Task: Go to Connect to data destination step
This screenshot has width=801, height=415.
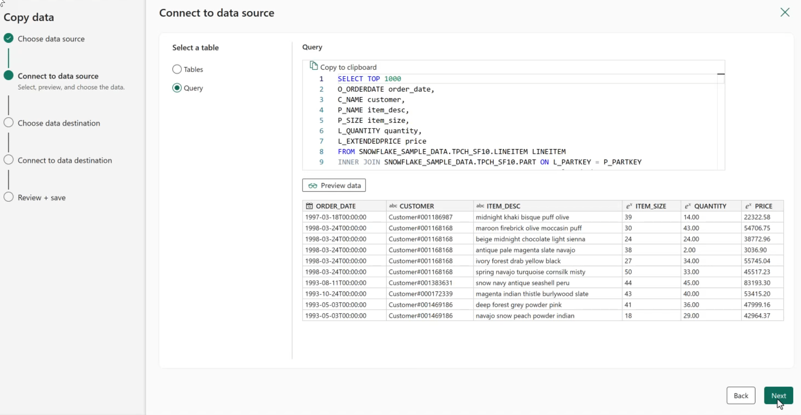Action: 64,160
